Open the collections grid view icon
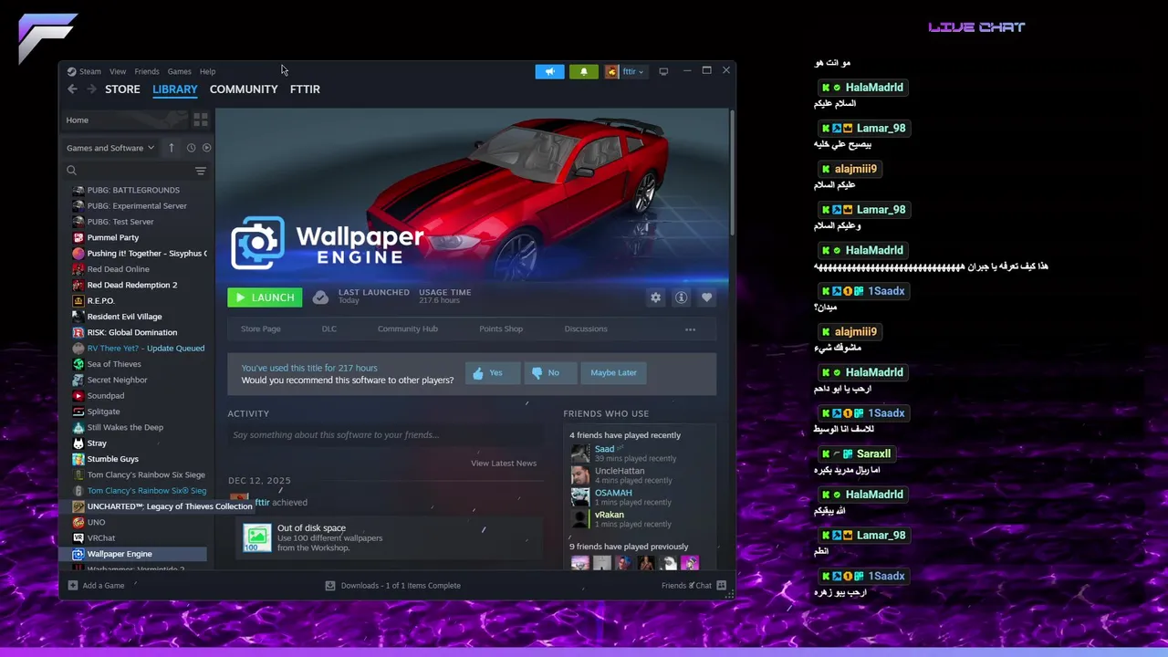This screenshot has height=657, width=1168. 201,120
